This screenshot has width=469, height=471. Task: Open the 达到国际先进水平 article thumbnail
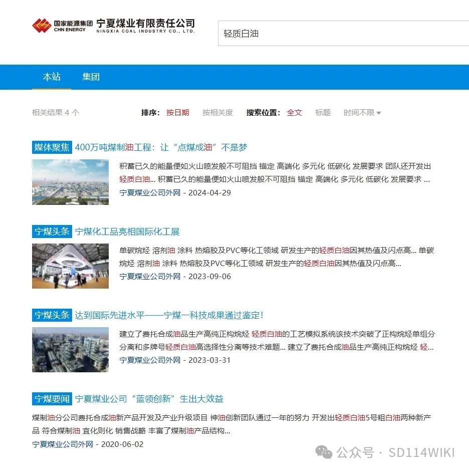[x=70, y=350]
